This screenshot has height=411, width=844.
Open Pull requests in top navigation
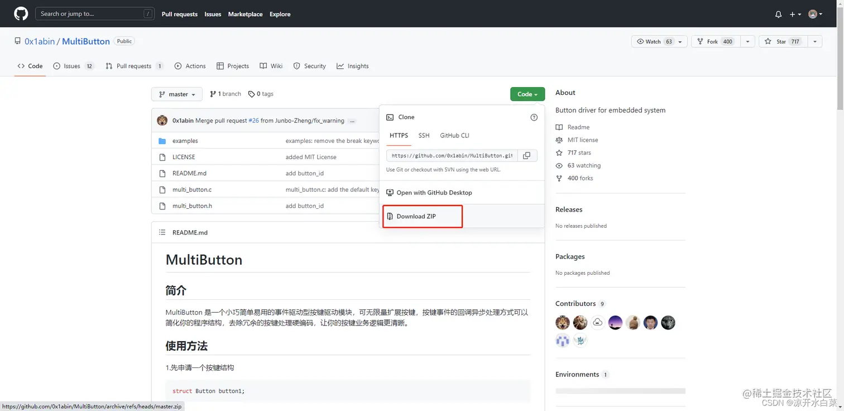pyautogui.click(x=179, y=15)
